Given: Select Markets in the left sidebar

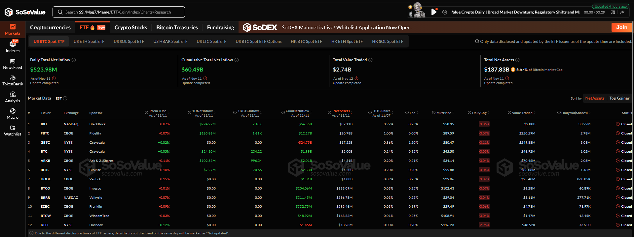Looking at the screenshot, I should (x=13, y=29).
